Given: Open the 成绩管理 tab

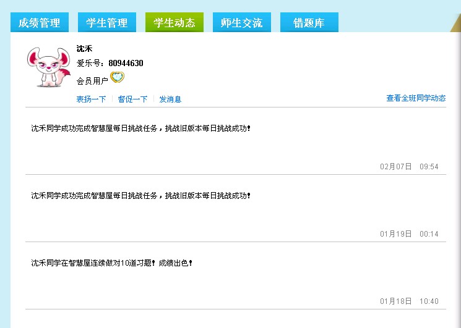Looking at the screenshot, I should coord(40,23).
